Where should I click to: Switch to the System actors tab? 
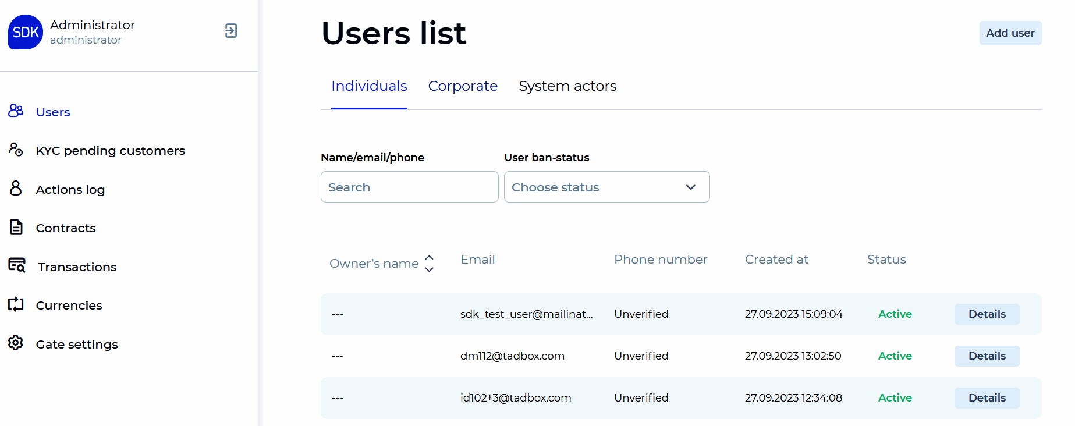(x=567, y=86)
